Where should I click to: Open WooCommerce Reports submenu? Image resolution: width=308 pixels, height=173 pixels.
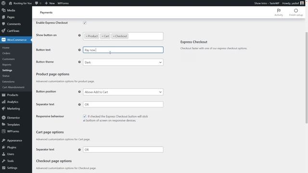(x=7, y=64)
